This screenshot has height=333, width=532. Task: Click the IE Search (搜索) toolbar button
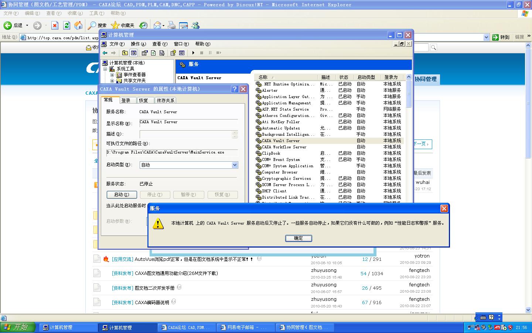pyautogui.click(x=97, y=25)
